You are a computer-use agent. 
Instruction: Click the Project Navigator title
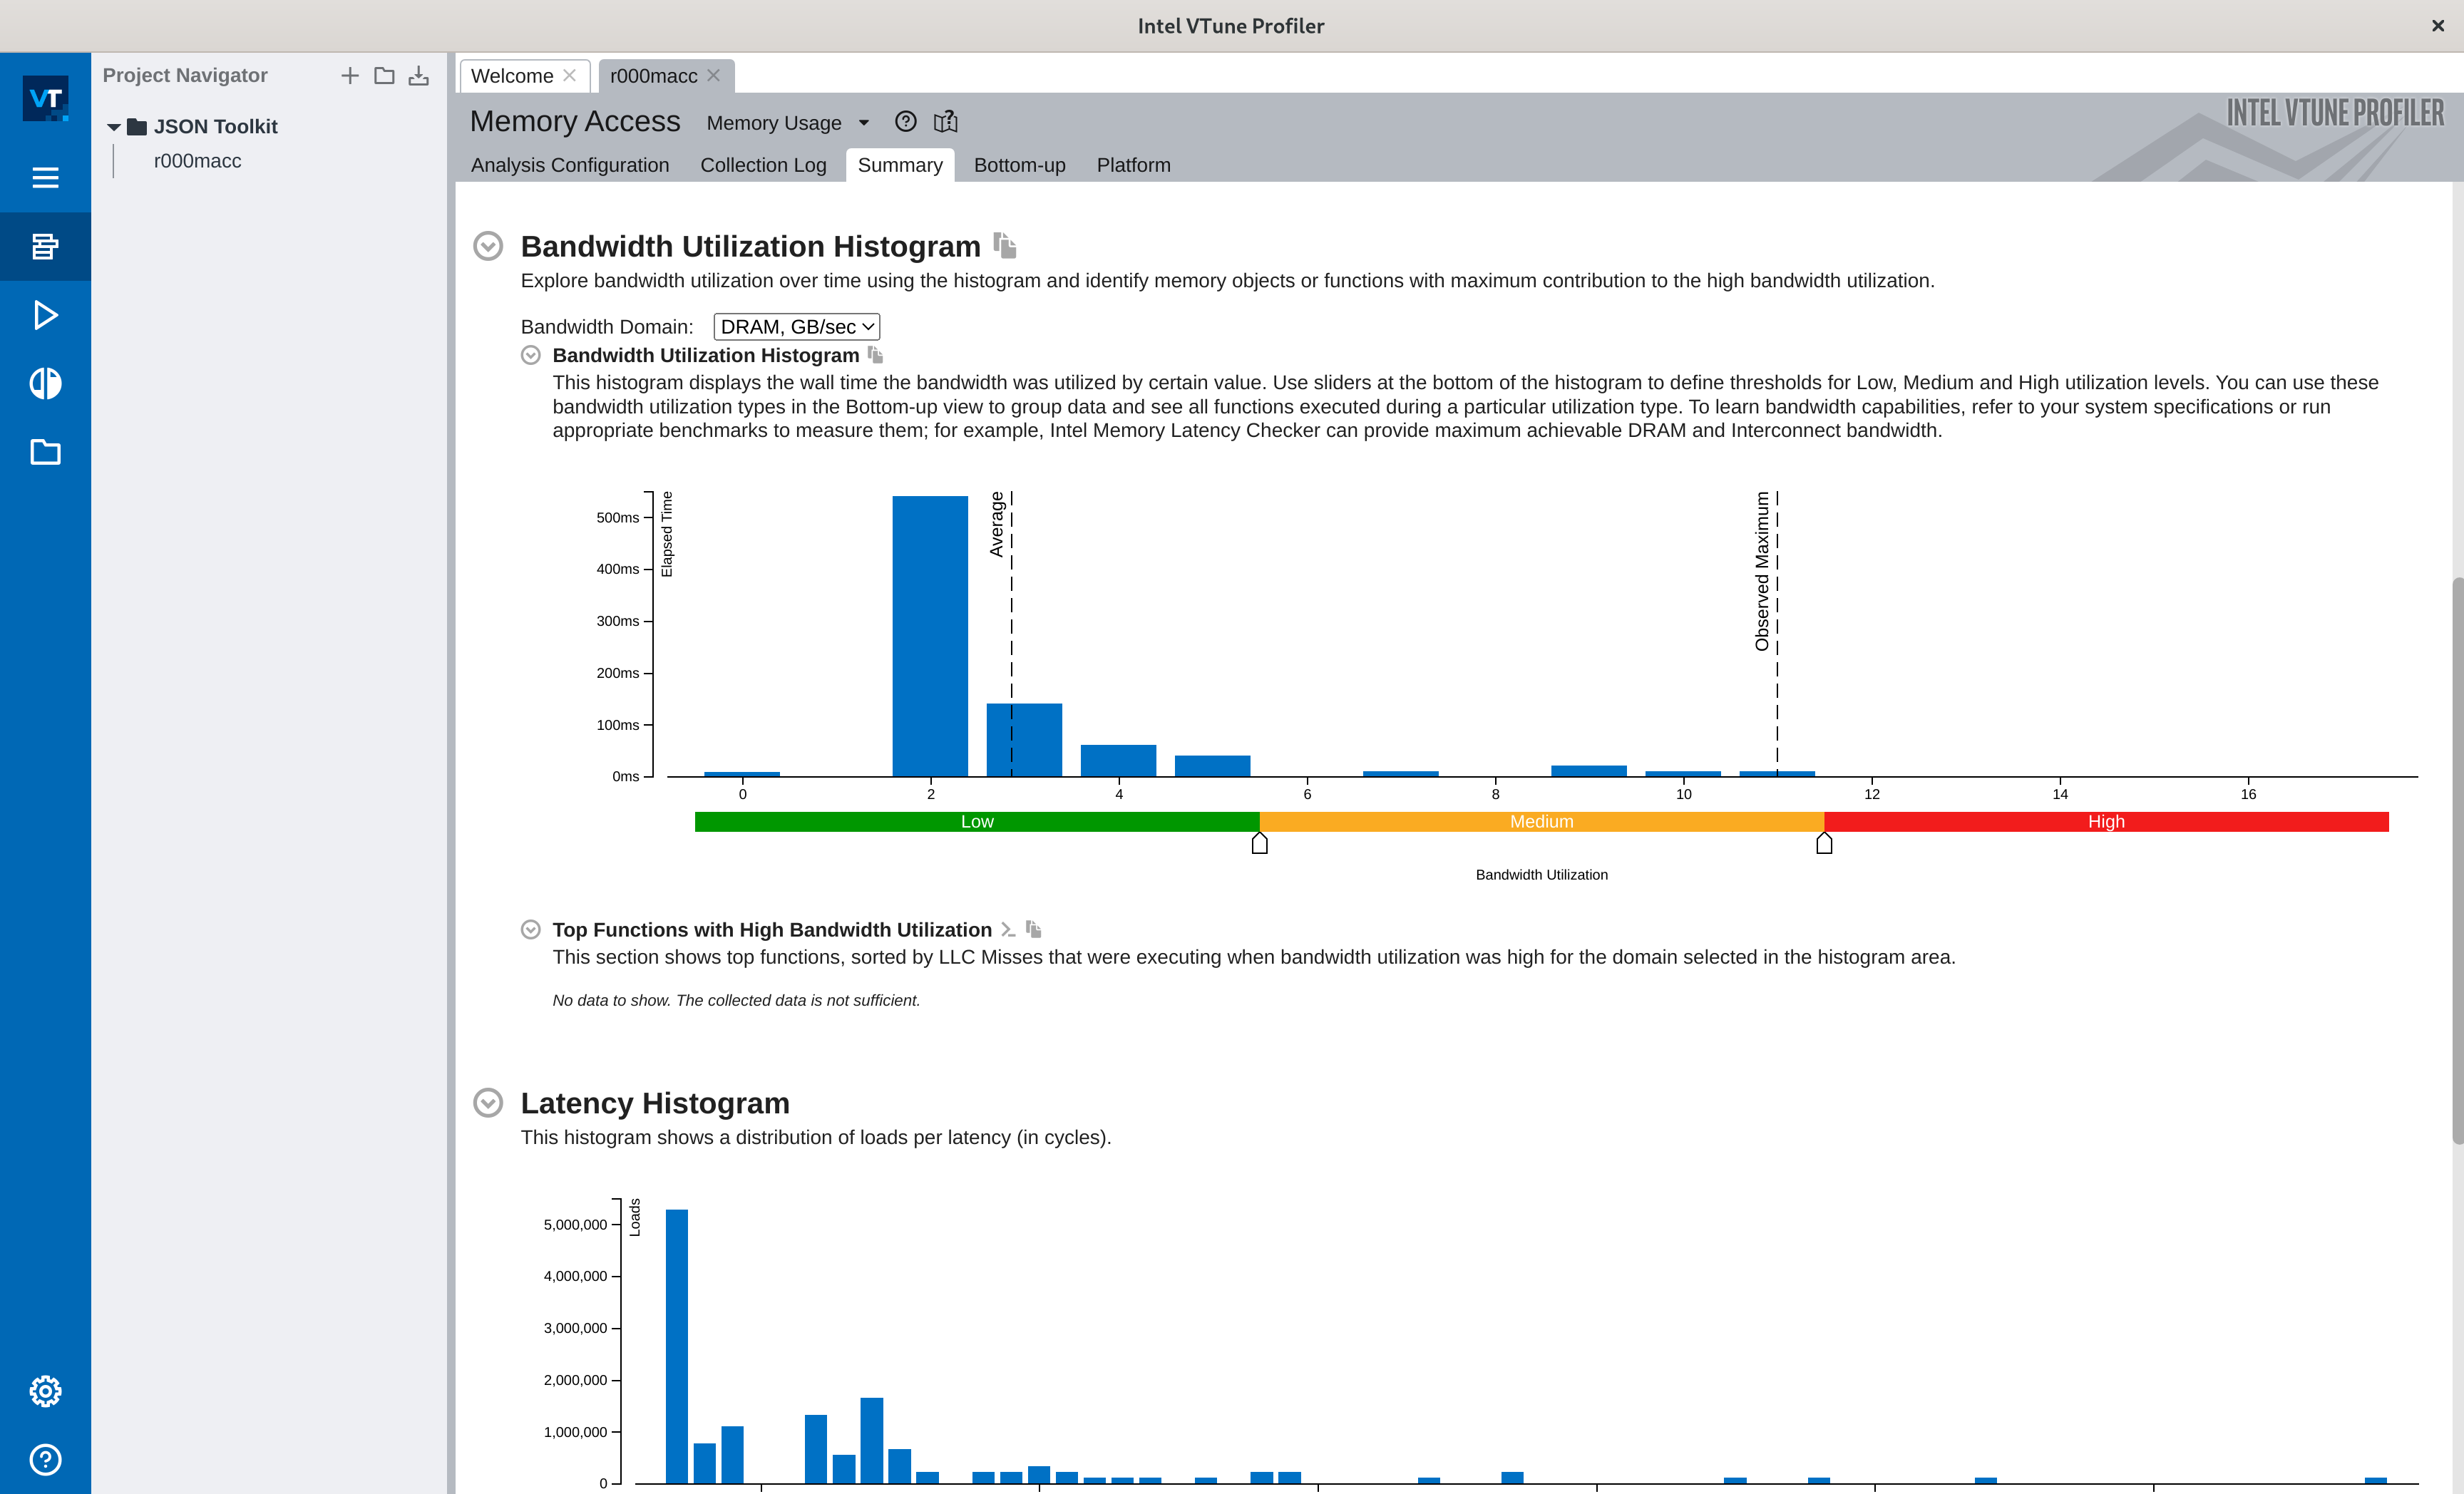(185, 76)
